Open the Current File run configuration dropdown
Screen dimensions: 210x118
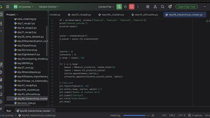tap(106, 7)
